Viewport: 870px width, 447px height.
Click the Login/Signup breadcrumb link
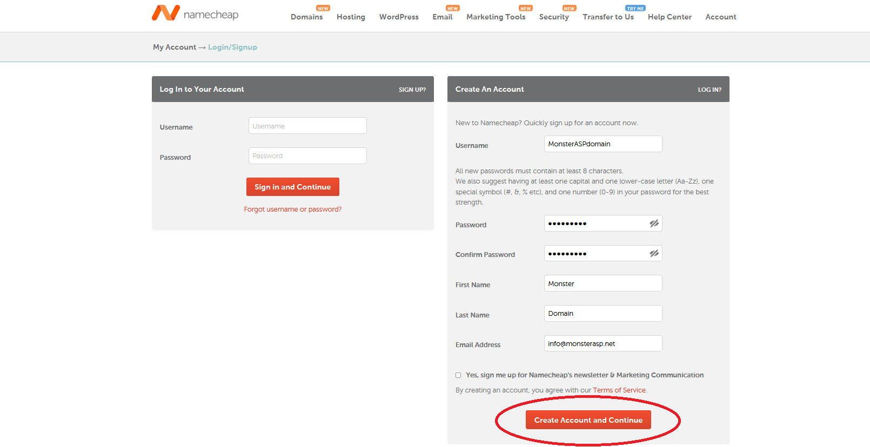[232, 47]
